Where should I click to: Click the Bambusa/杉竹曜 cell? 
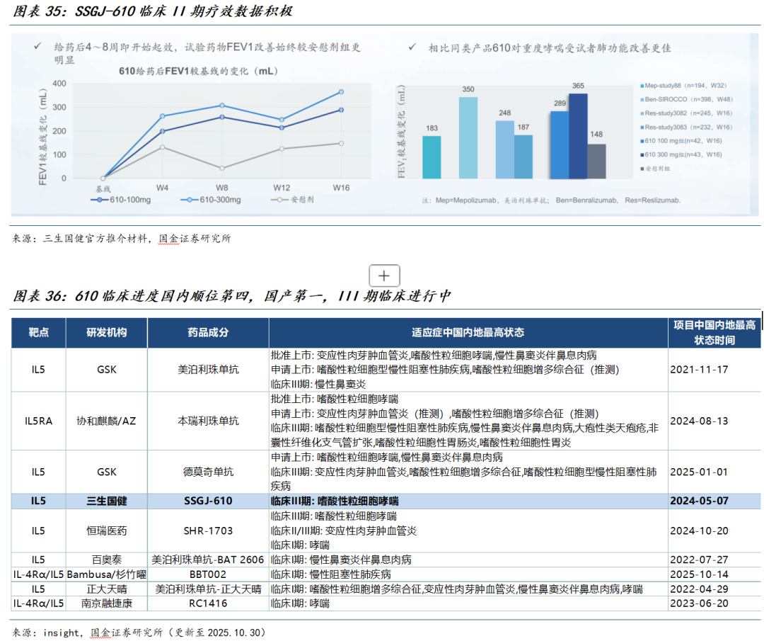[107, 574]
